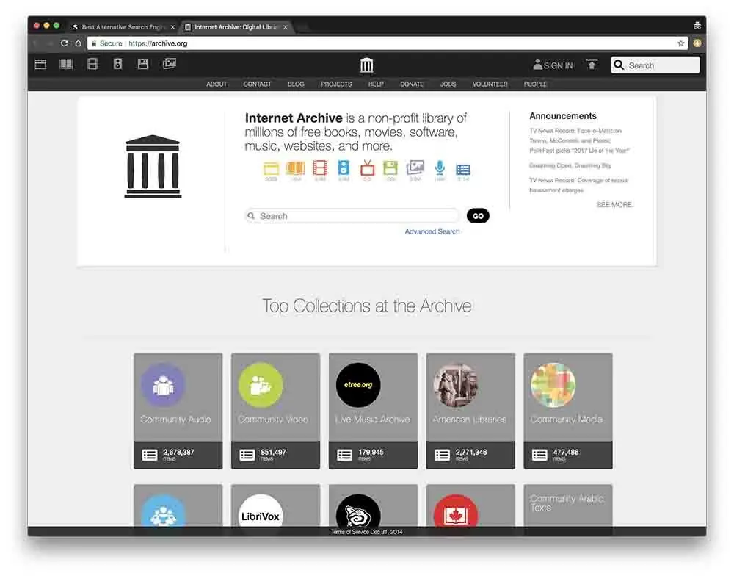This screenshot has width=734, height=576.
Task: Bookmark page with the star icon
Action: tap(680, 43)
